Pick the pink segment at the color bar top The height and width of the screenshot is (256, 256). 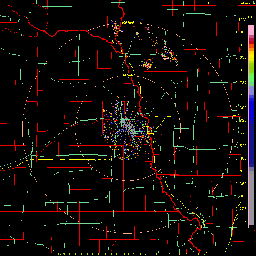click(251, 30)
